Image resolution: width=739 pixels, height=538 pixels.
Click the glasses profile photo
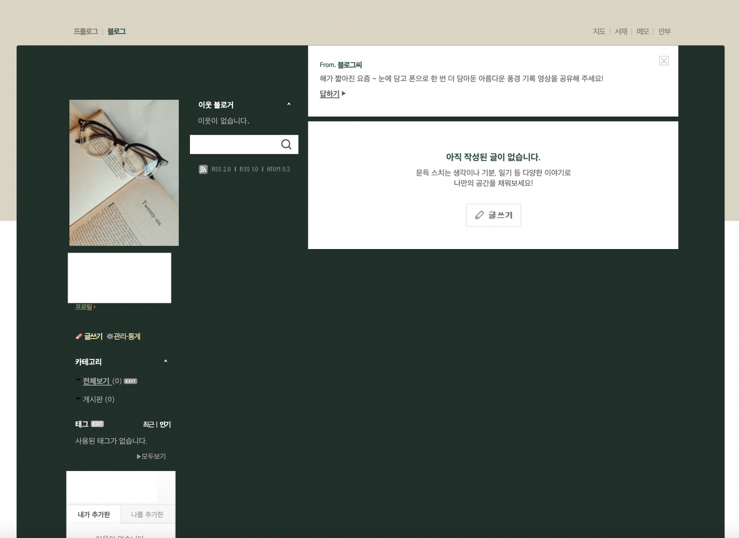click(124, 173)
